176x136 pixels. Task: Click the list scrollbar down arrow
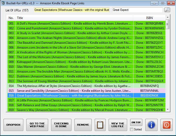pyautogui.click(x=168, y=109)
